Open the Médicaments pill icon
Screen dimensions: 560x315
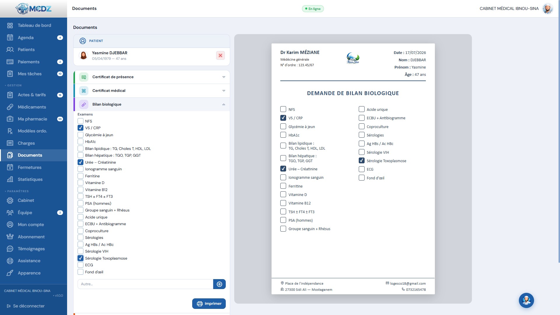10,107
